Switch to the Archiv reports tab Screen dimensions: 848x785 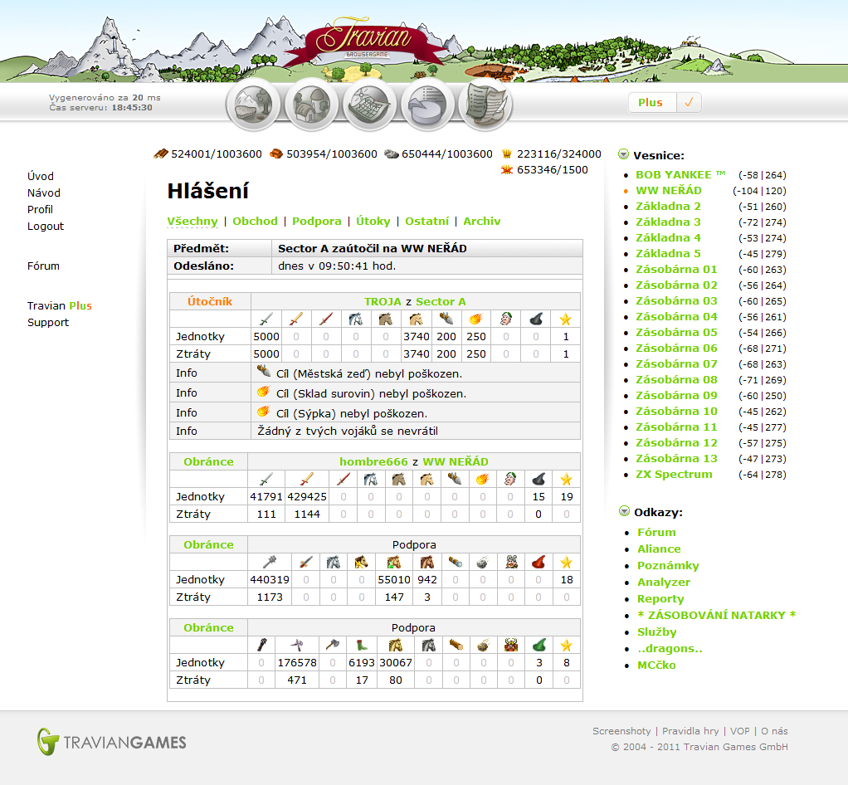(x=481, y=222)
